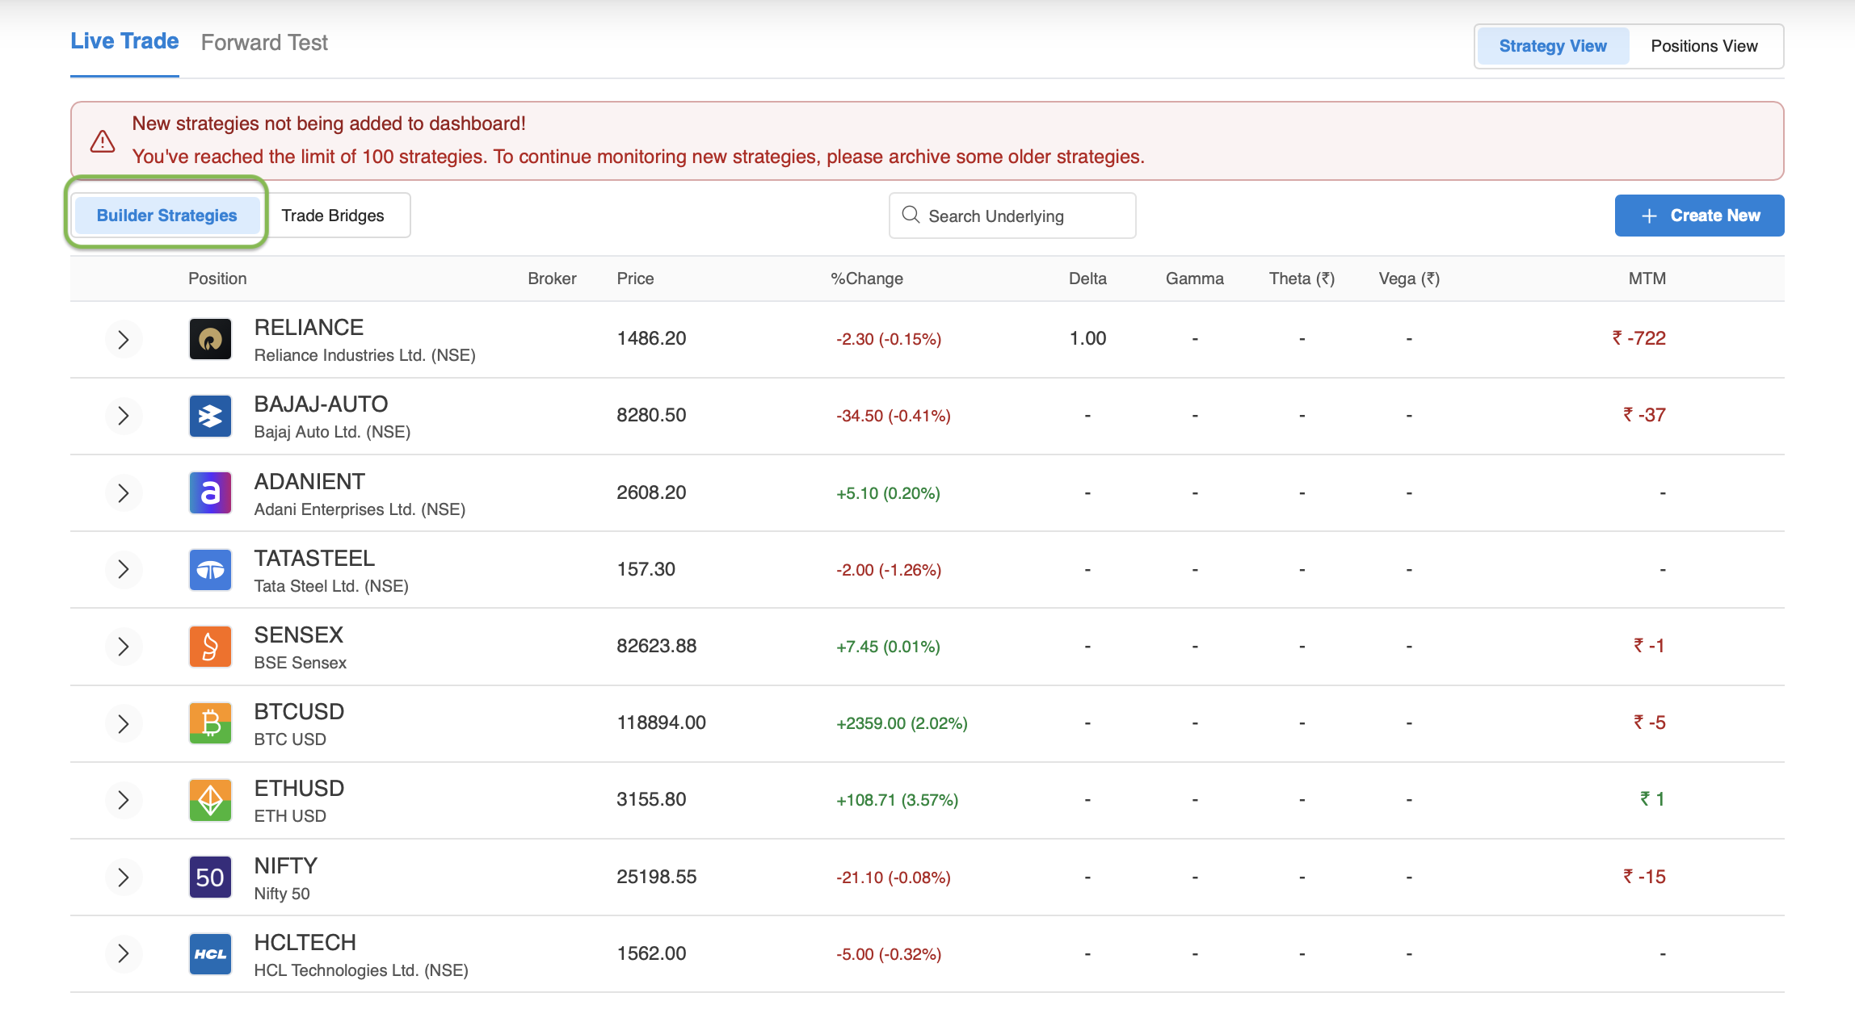Expand the ETHUSD position row
Screen dimensions: 1855x1022
click(124, 800)
